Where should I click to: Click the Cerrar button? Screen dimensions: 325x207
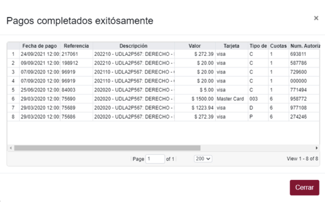[304, 187]
